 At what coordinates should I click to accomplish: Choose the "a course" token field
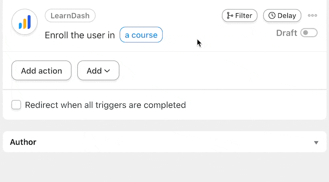(x=141, y=35)
